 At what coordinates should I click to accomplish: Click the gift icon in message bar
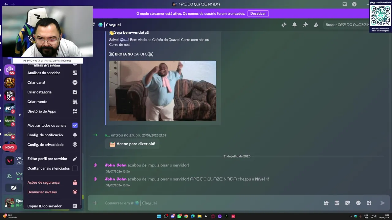(326, 203)
